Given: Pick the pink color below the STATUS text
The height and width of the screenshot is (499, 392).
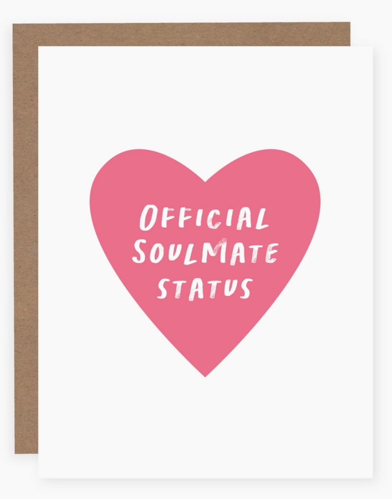Looking at the screenshot, I should pyautogui.click(x=205, y=328).
